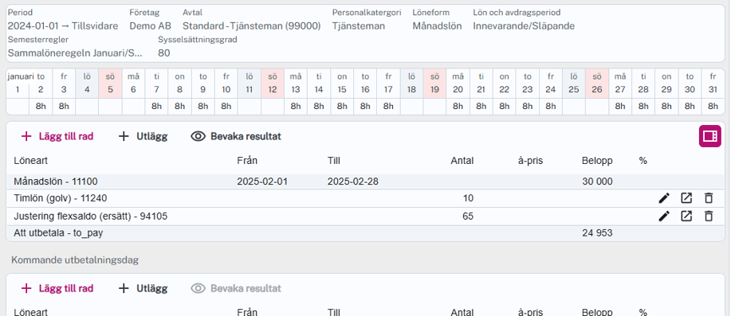Select the Månadslön - 11100 row
Image resolution: width=731 pixels, height=316 pixels.
(x=365, y=181)
